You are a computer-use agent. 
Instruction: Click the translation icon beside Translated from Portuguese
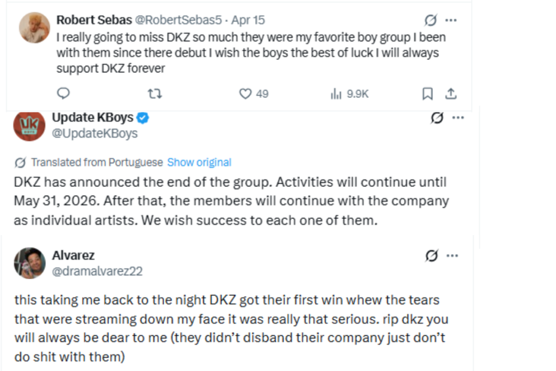coord(20,162)
